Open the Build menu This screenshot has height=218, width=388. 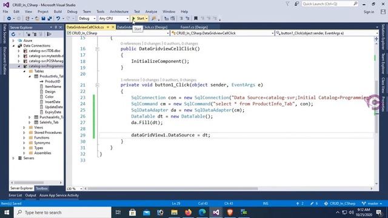(x=58, y=12)
